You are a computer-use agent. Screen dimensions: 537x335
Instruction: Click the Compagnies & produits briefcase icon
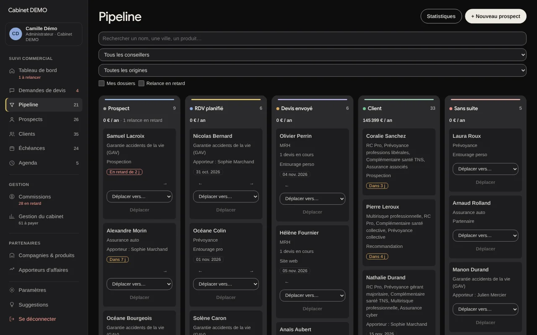tap(12, 255)
